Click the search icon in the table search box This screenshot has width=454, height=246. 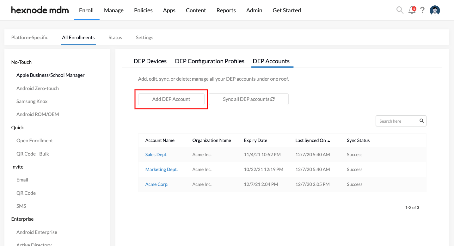[421, 121]
